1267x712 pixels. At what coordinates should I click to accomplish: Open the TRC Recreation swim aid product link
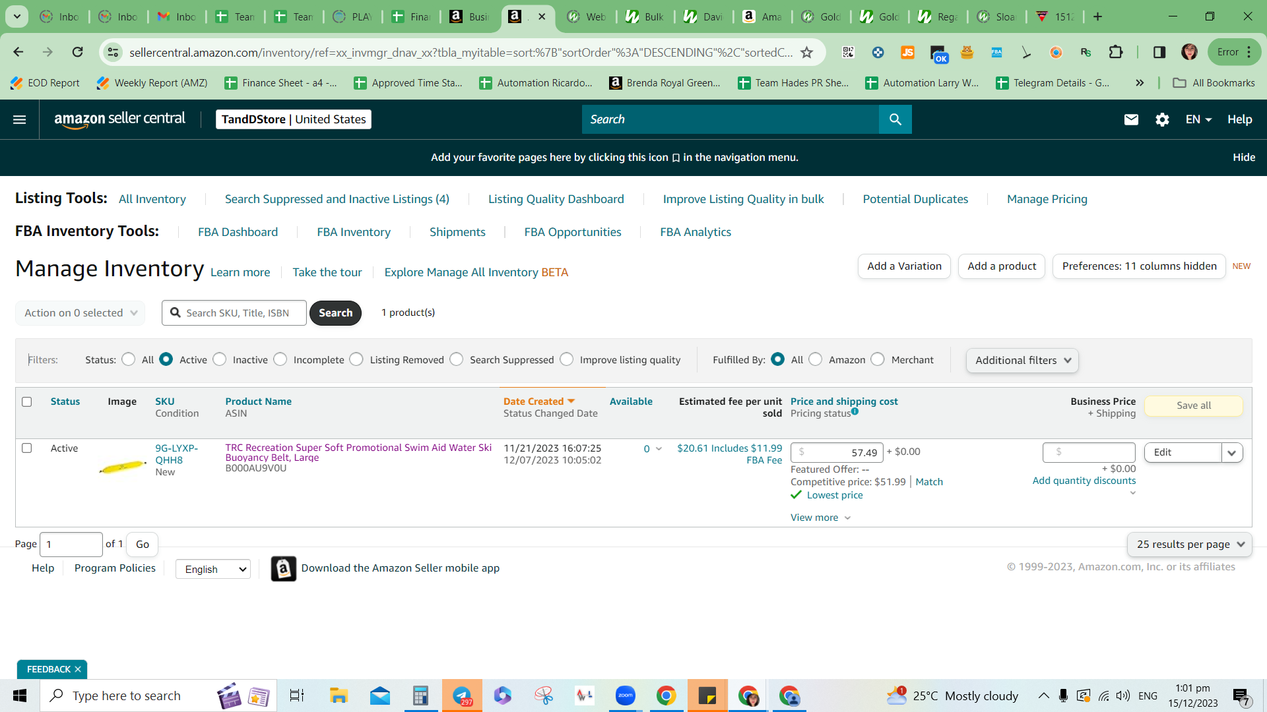(x=358, y=452)
